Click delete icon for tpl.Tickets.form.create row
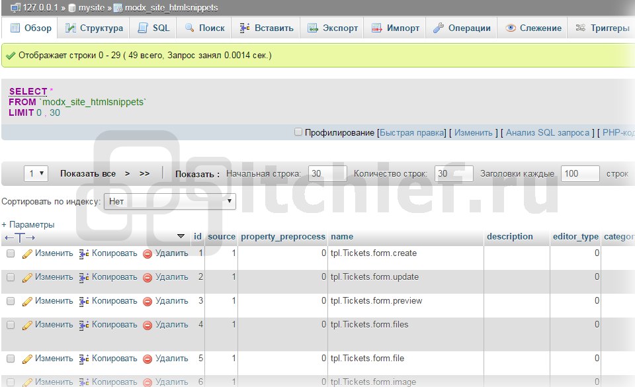 (x=148, y=254)
